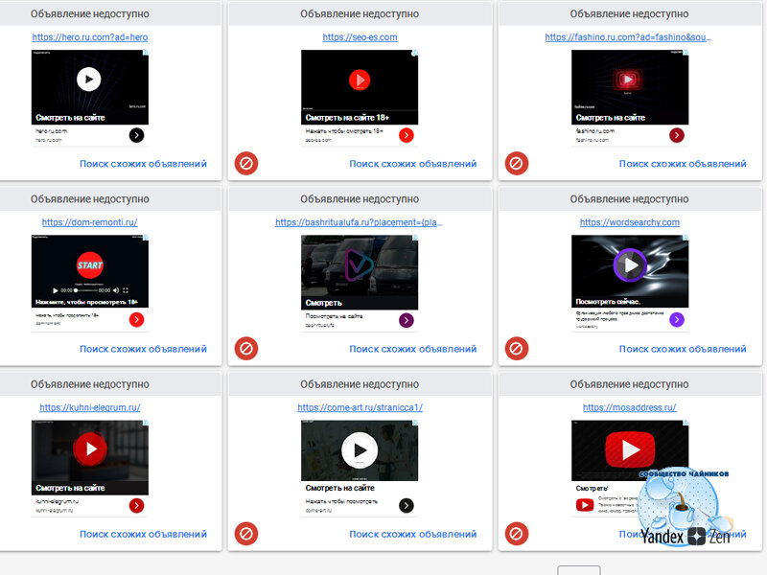Click the red arrow in seo-es.com ad
The width and height of the screenshot is (767, 575).
(x=406, y=135)
